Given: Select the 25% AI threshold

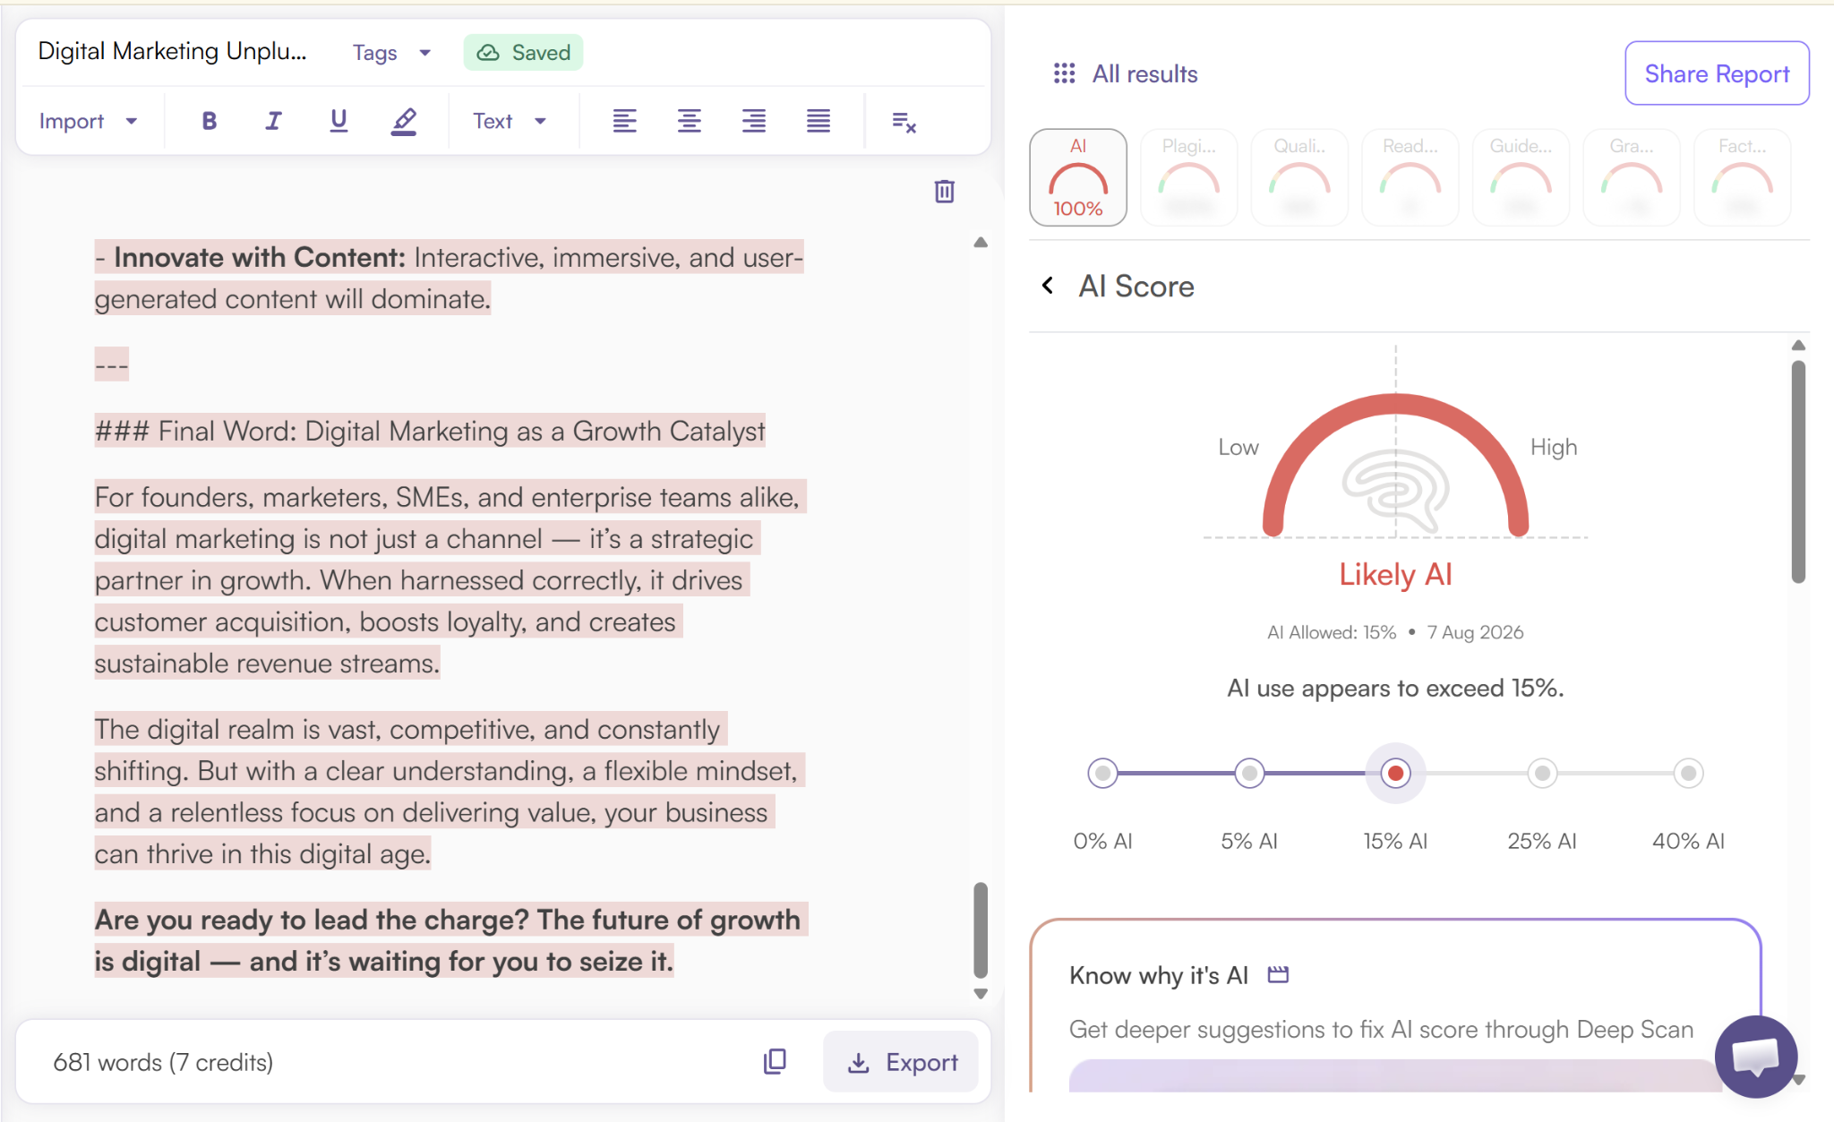Looking at the screenshot, I should tap(1542, 773).
